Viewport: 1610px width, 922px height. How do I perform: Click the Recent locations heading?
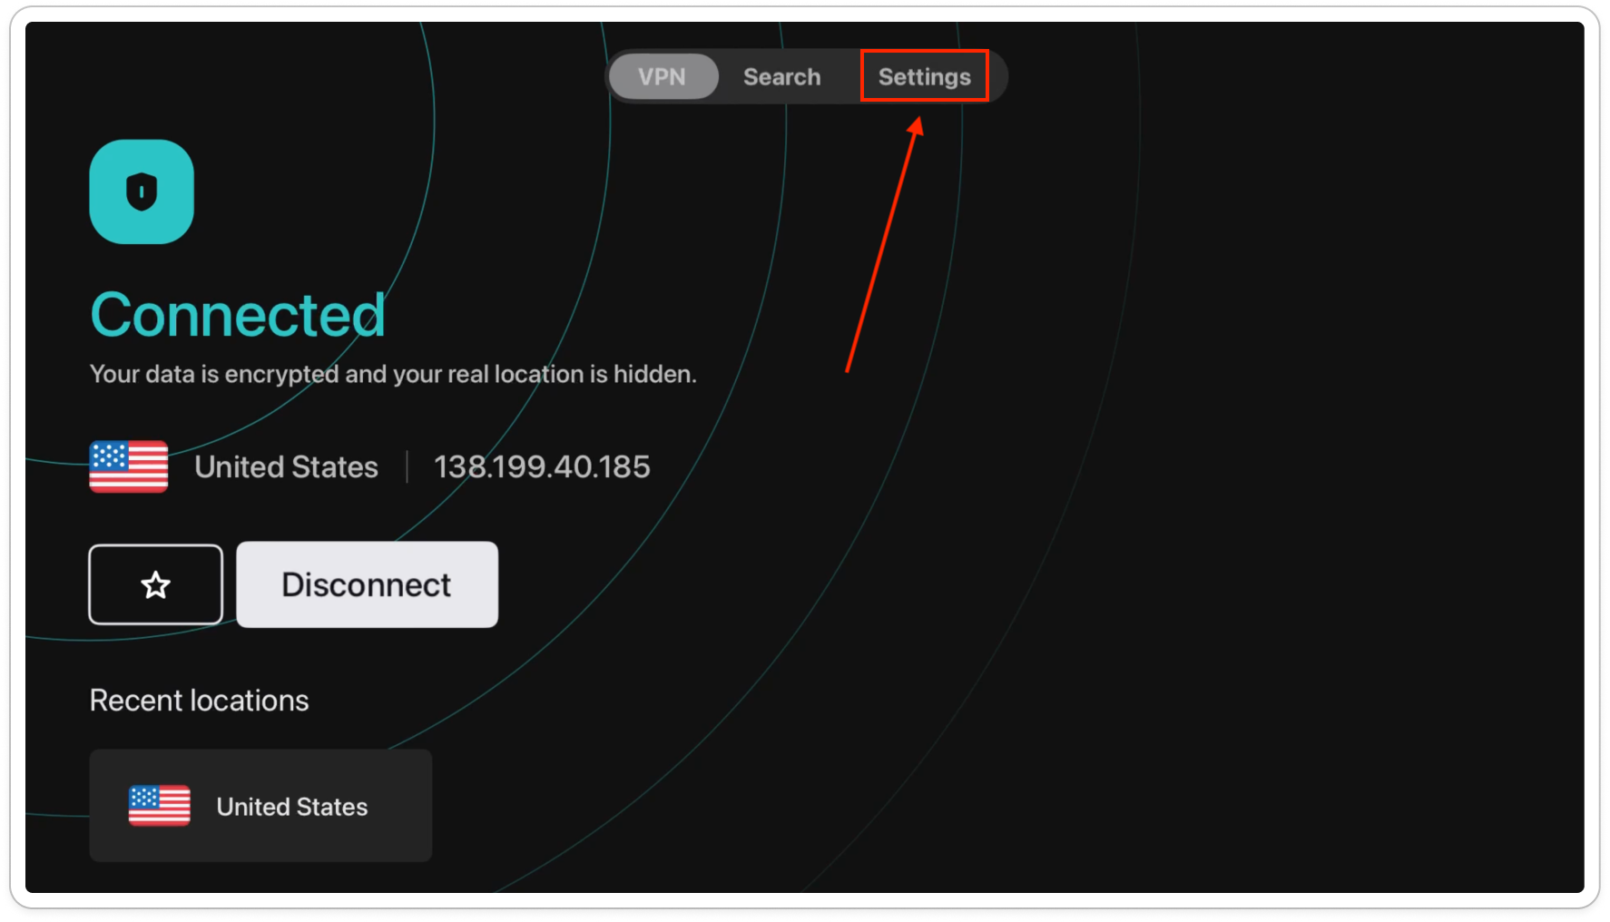199,701
